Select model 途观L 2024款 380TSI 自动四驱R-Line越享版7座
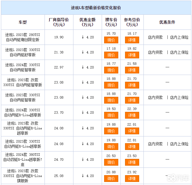Image resolution: width=192 pixels, height=185 pixels. coord(23,159)
